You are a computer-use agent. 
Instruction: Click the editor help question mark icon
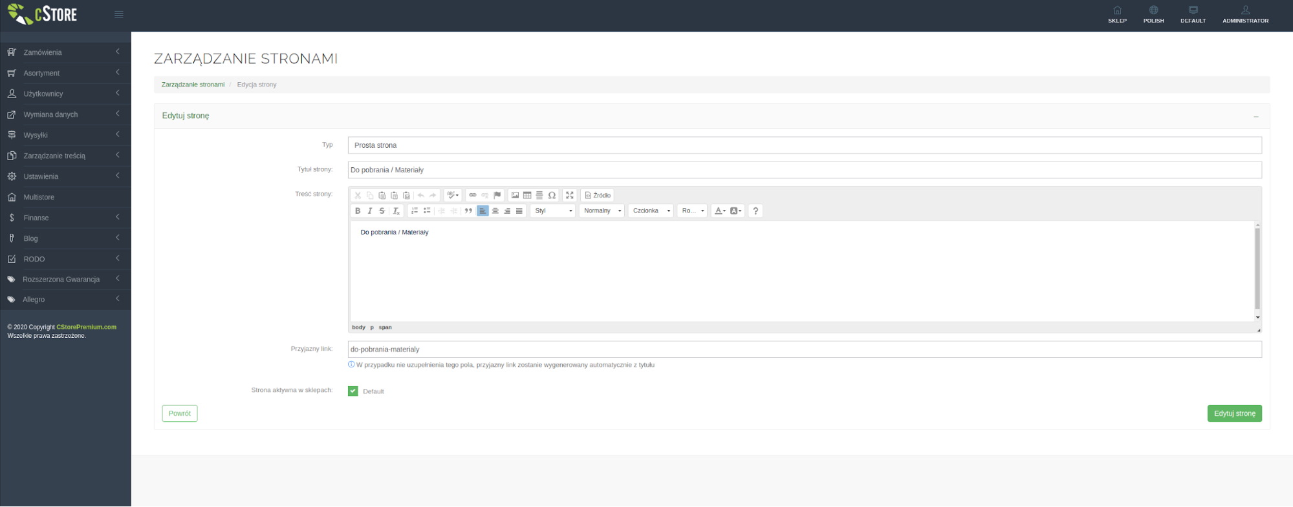(x=755, y=211)
